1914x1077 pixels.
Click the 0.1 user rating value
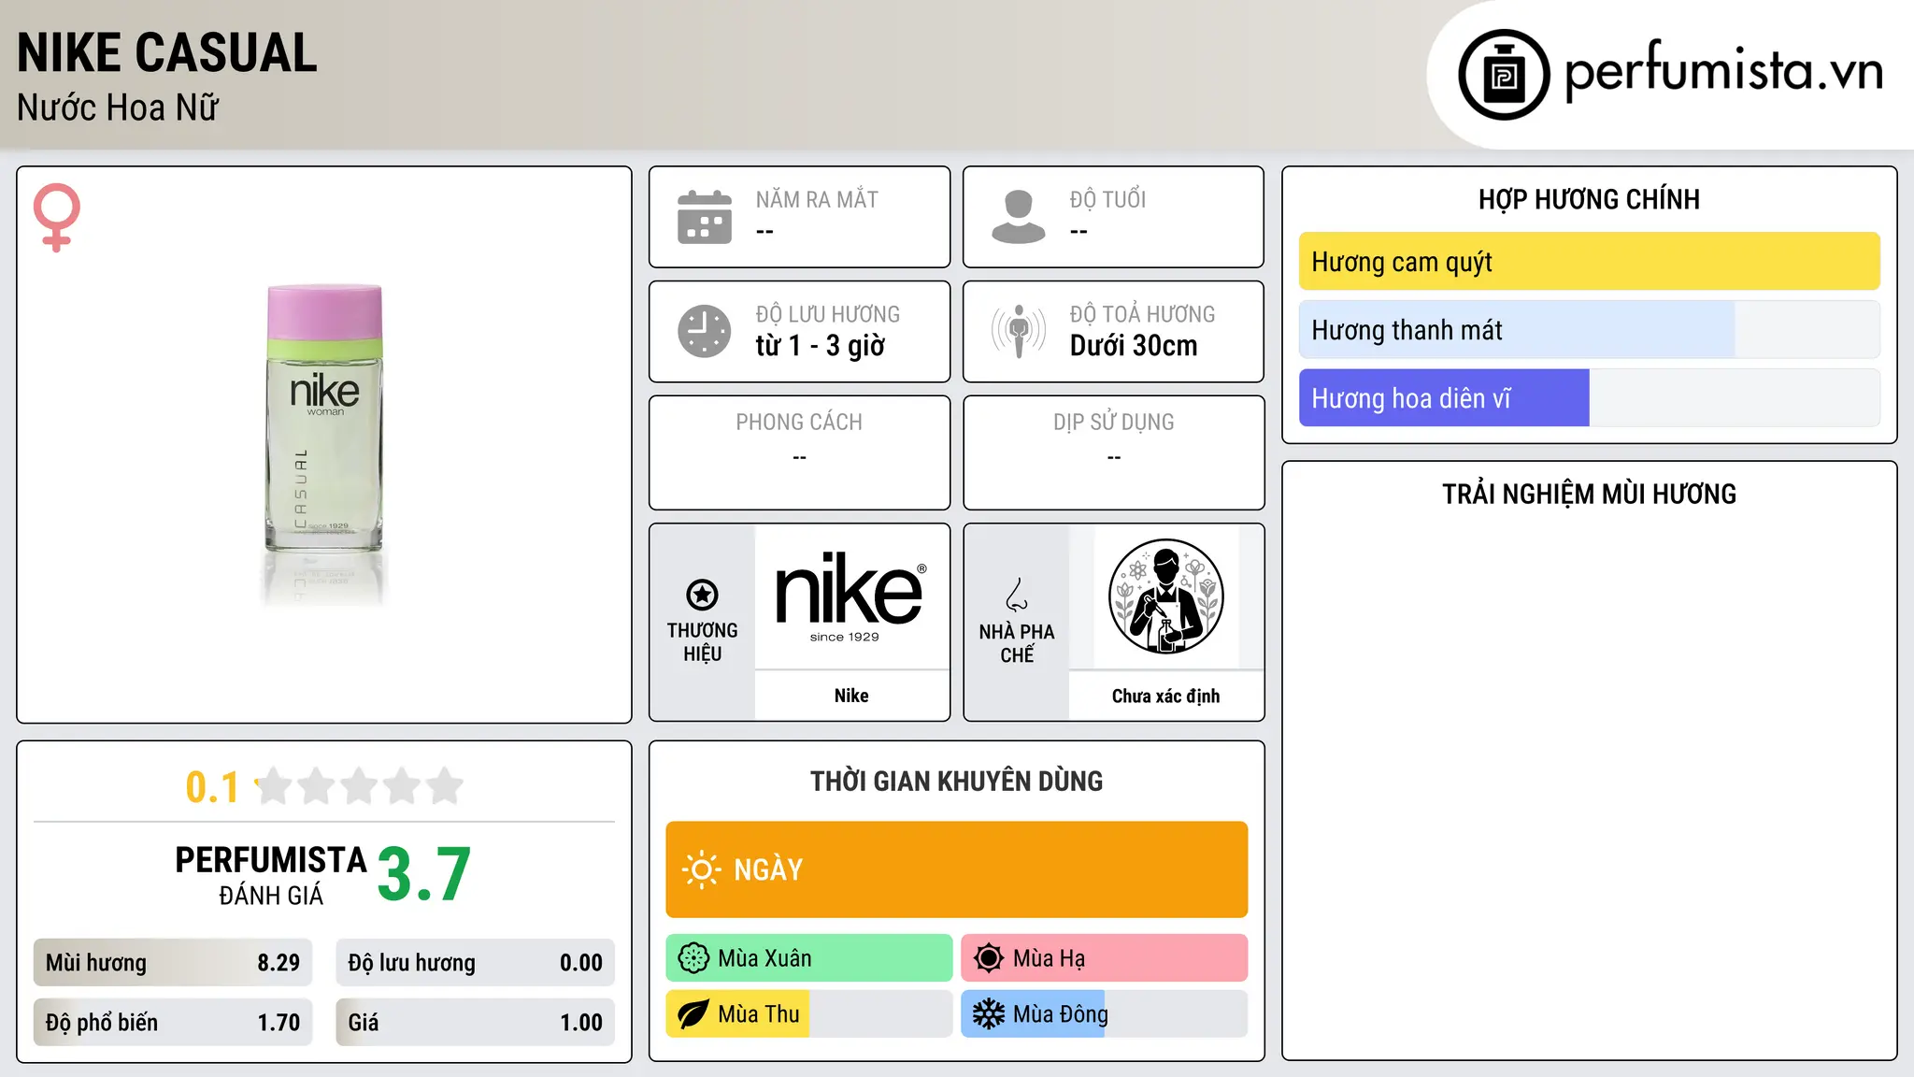pos(212,787)
